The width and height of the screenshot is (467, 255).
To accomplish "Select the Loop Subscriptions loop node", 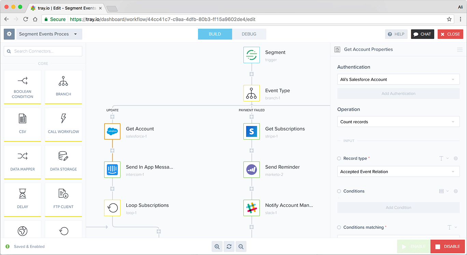I will coord(112,208).
